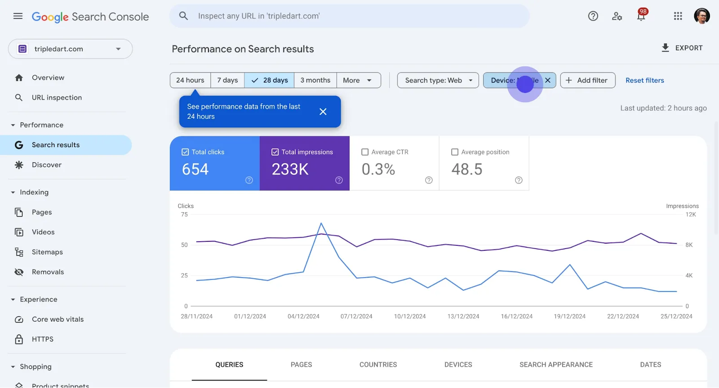Collapse the Shopping section

[13, 367]
